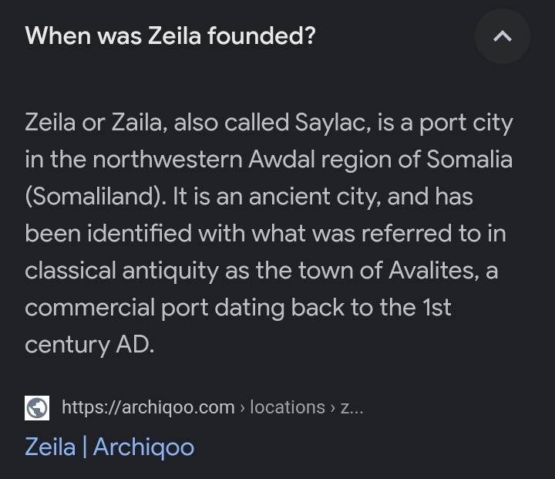The image size is (555, 479).
Task: Click '(Somaliland)' in the answer text
Action: pyautogui.click(x=96, y=197)
